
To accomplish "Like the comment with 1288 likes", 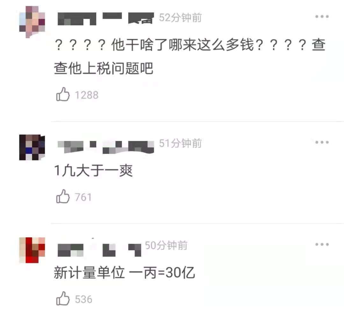I will coord(63,94).
